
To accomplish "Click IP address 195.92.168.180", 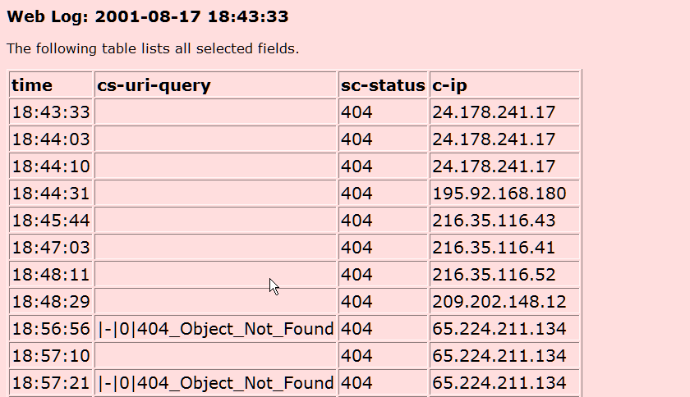I will pos(499,194).
